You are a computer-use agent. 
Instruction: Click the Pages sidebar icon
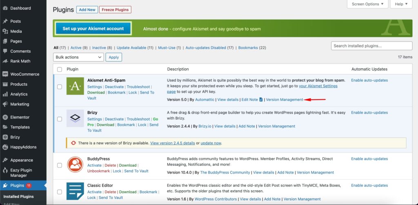pos(5,41)
